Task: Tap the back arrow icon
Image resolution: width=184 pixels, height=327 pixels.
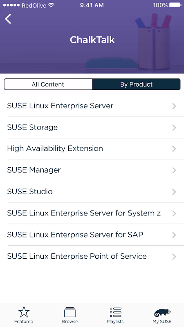Action: 8,19
